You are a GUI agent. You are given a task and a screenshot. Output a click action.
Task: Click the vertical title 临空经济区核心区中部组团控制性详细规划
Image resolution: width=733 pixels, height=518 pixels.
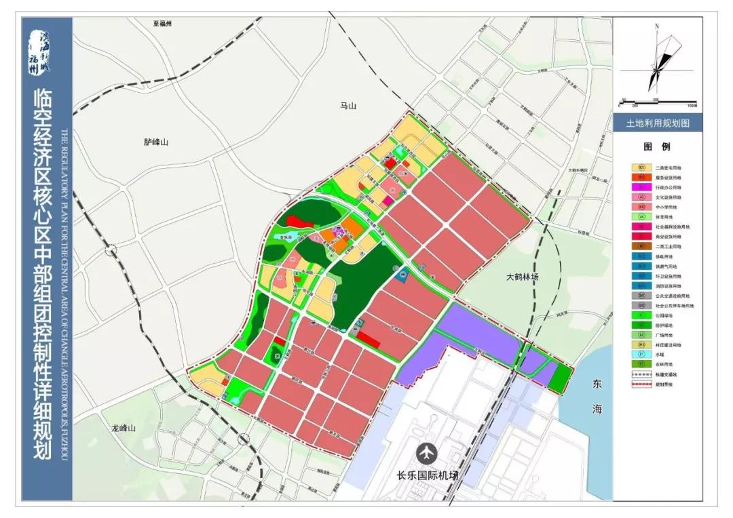(x=42, y=274)
